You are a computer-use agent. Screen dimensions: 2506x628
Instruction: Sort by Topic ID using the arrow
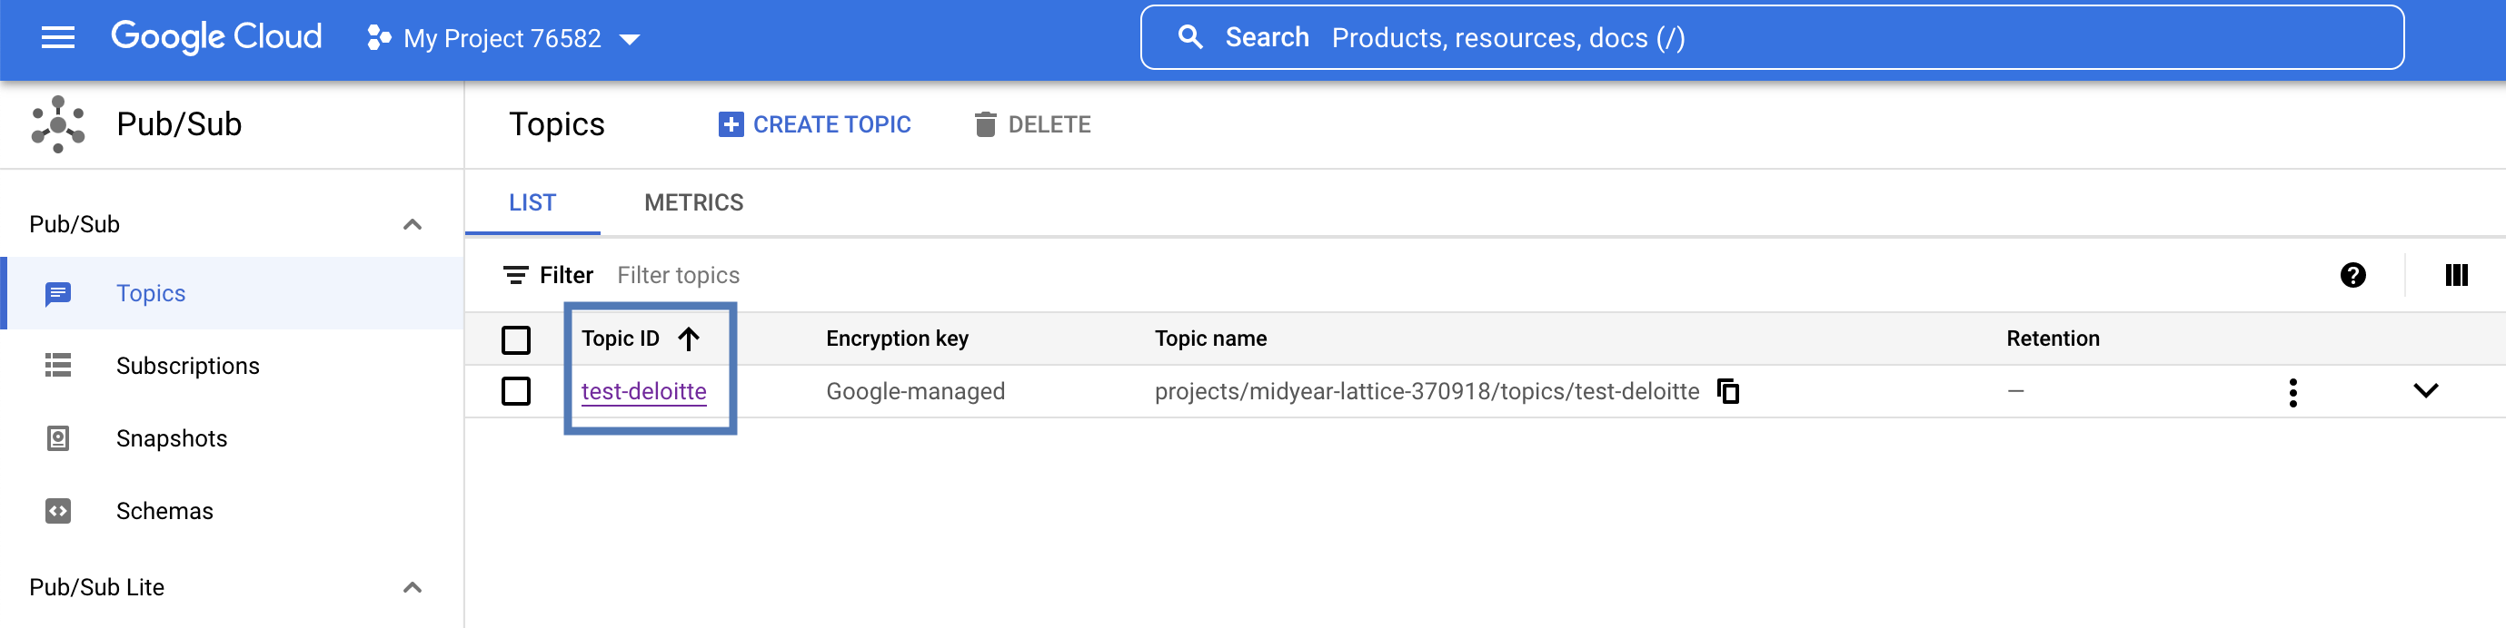[x=689, y=339]
